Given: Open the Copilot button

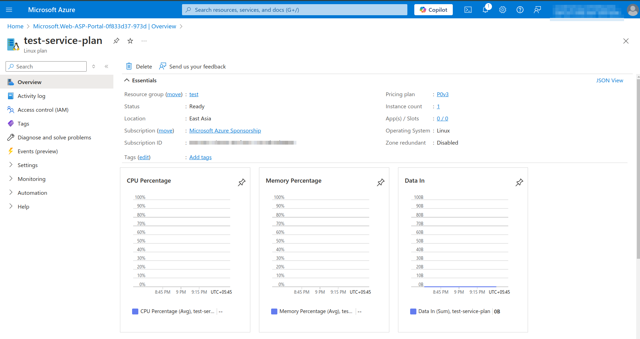Looking at the screenshot, I should [433, 10].
